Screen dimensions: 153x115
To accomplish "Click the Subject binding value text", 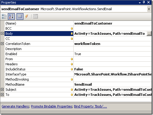I will tap(113, 90).
